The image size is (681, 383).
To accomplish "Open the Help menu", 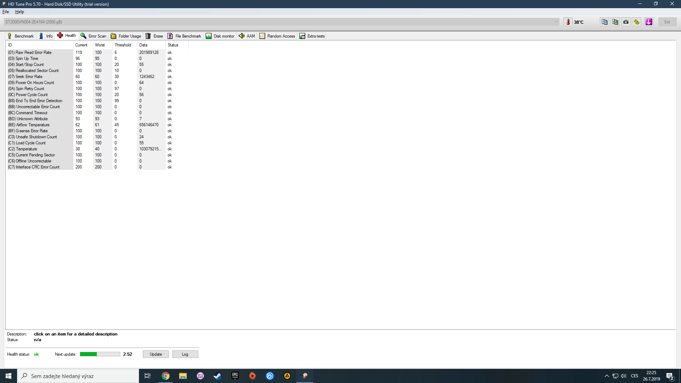I will coord(20,12).
